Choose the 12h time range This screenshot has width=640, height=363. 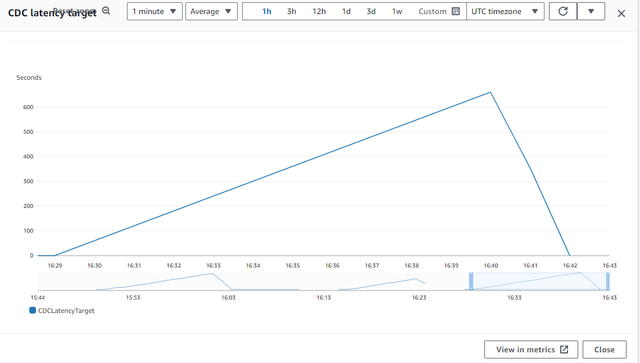pyautogui.click(x=319, y=11)
